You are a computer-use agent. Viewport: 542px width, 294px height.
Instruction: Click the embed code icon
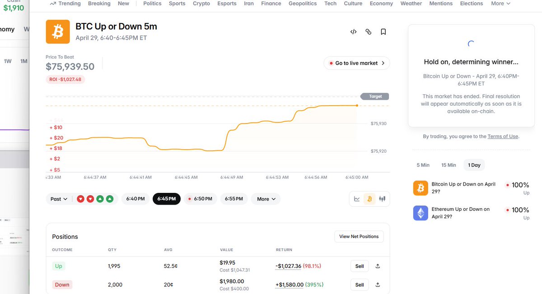point(353,32)
